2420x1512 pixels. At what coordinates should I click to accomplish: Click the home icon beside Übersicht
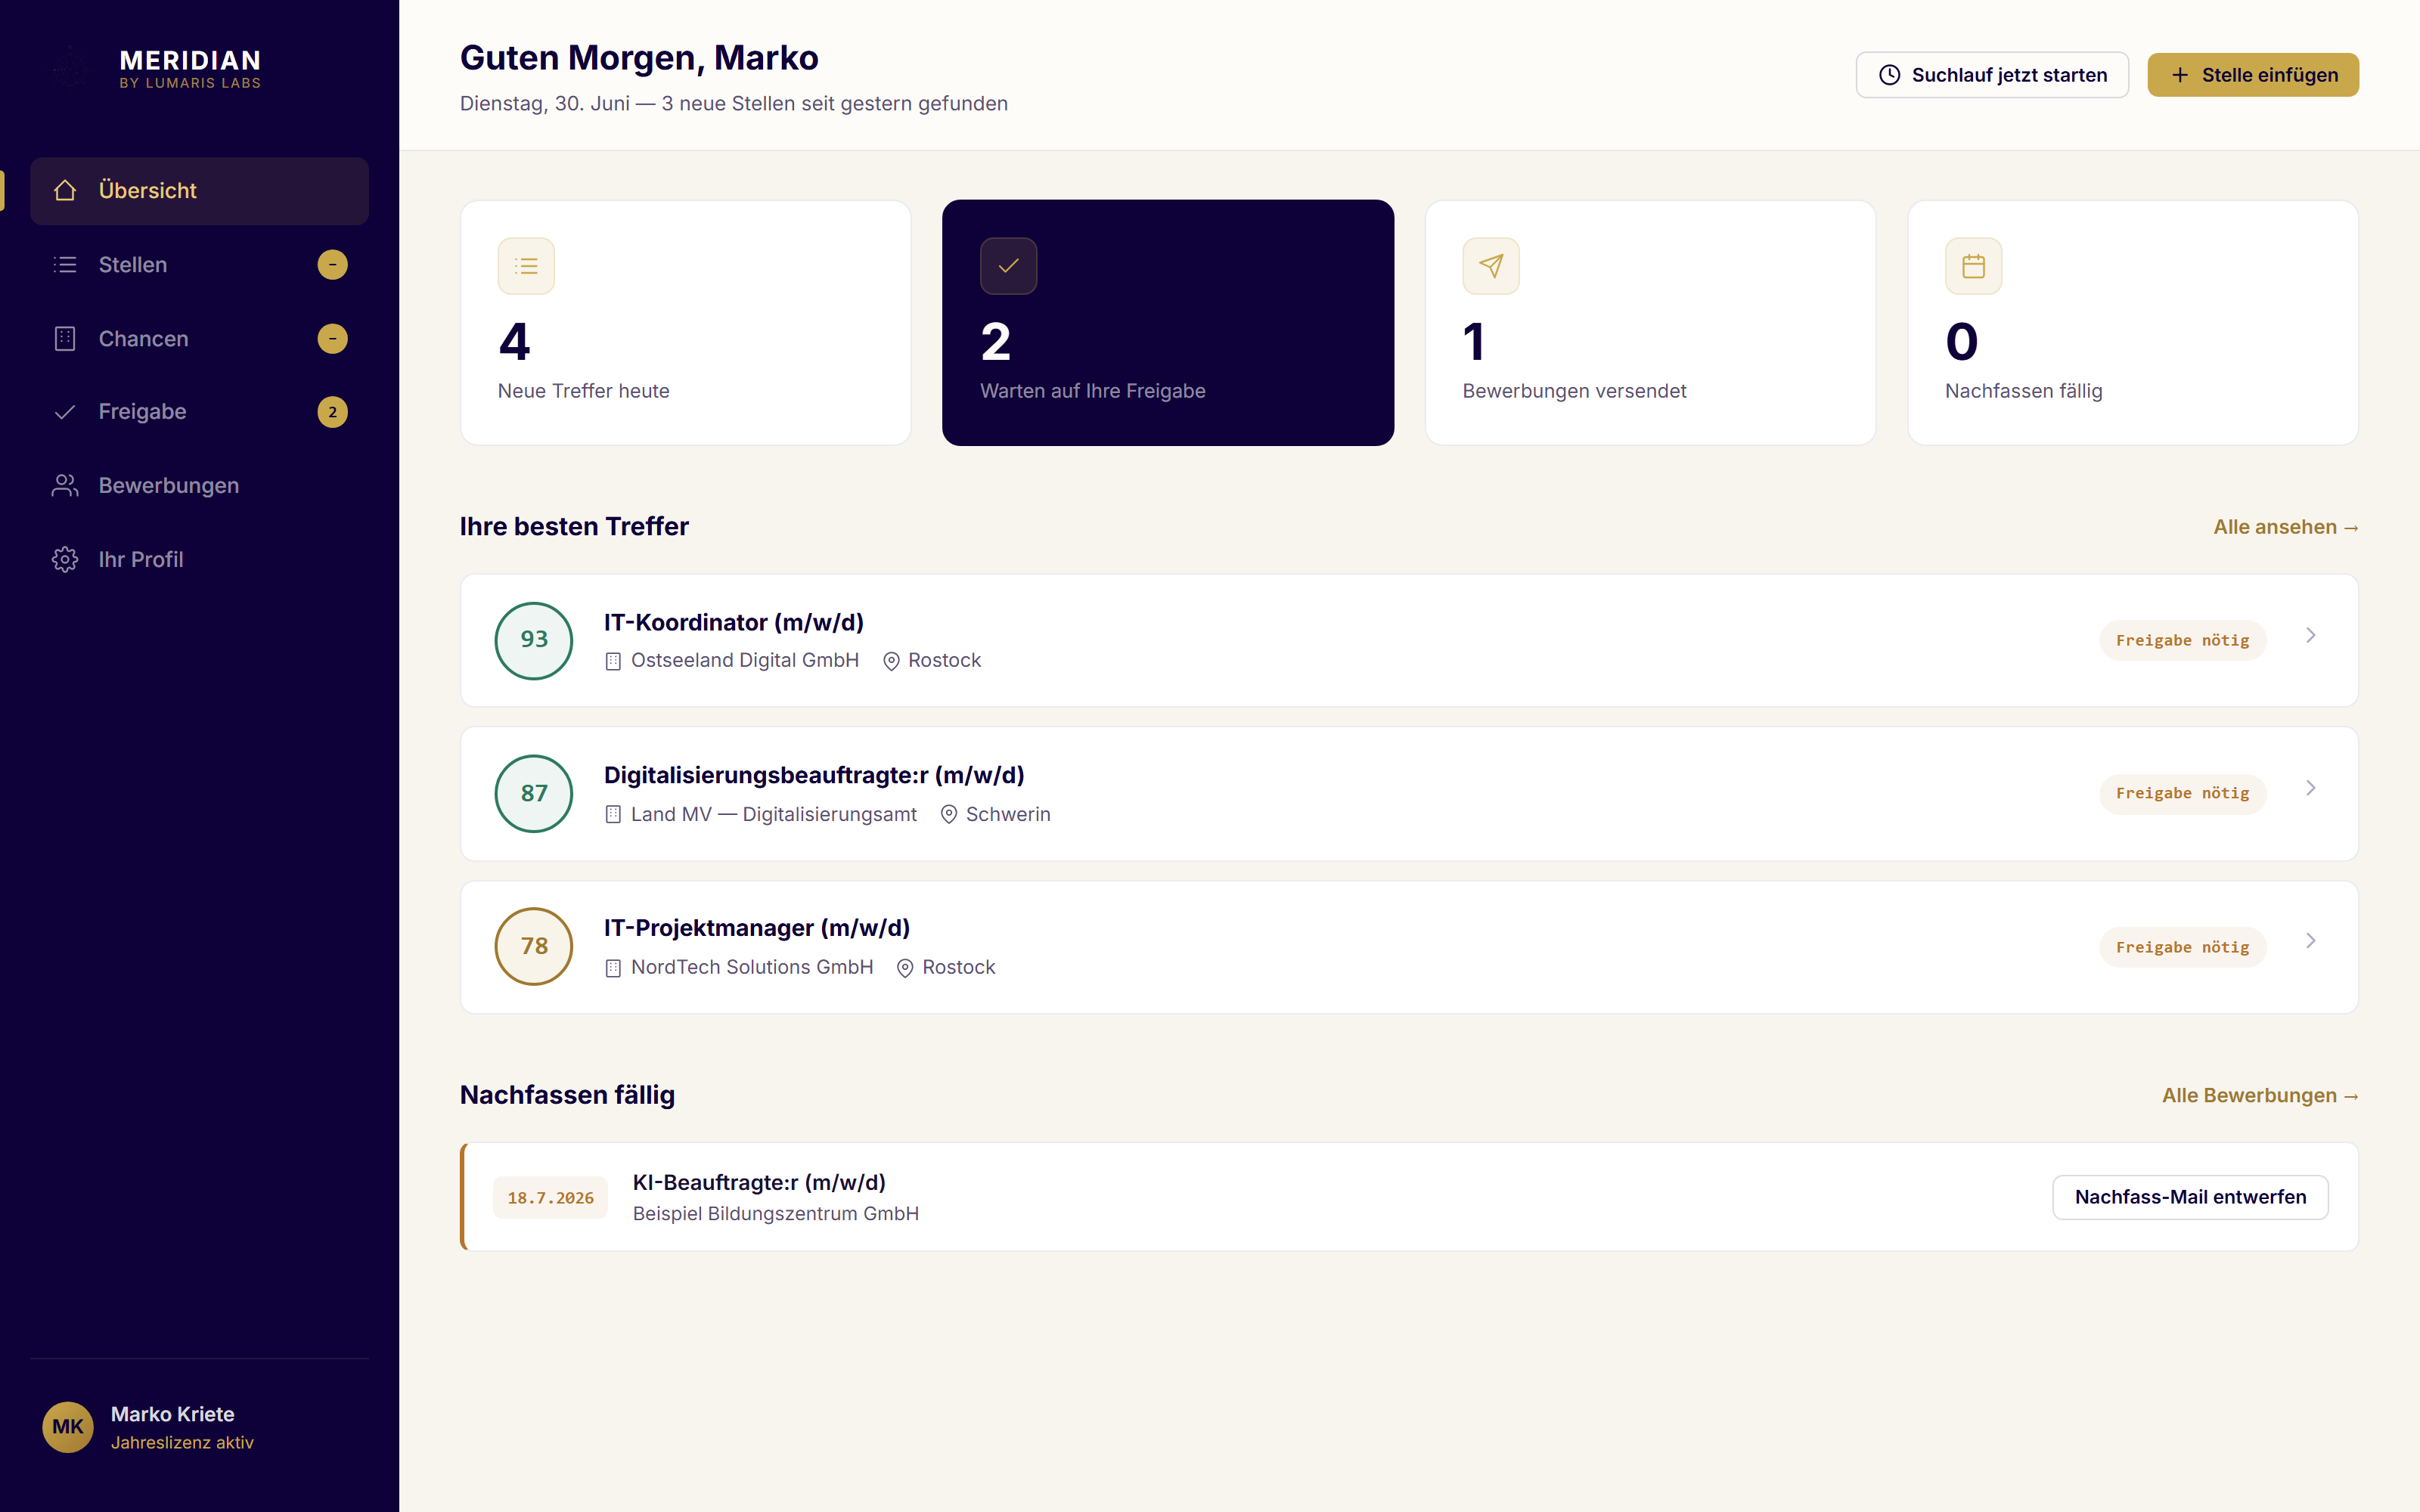[65, 190]
